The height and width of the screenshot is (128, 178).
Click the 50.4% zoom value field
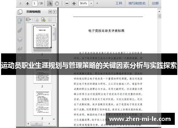tap(84, 3)
